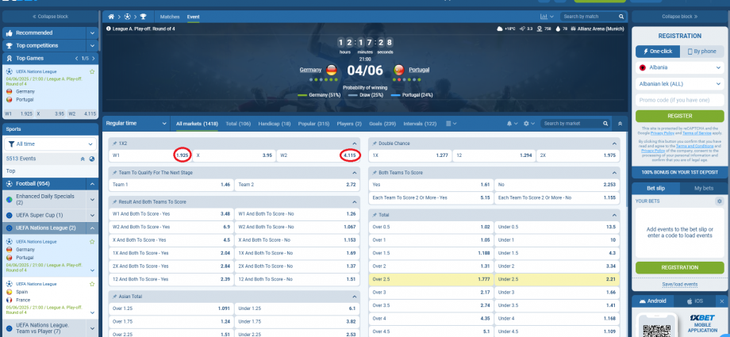This screenshot has height=337, width=730.
Task: Click REGISTRATION button in bet slip
Action: (x=680, y=268)
